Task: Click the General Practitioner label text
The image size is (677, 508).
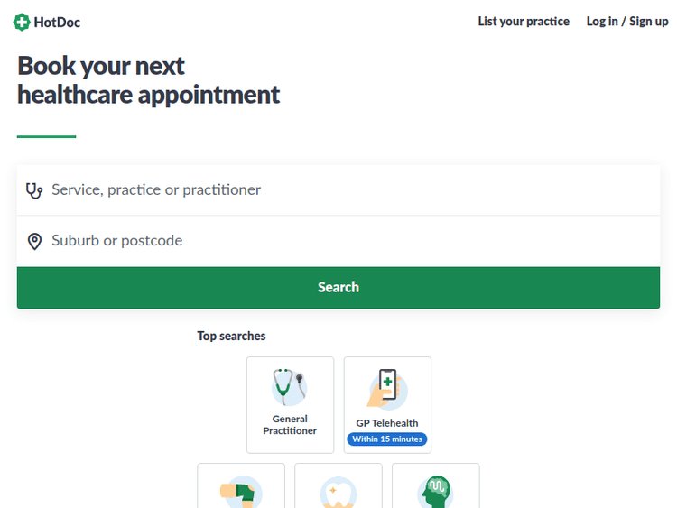Action: point(290,425)
